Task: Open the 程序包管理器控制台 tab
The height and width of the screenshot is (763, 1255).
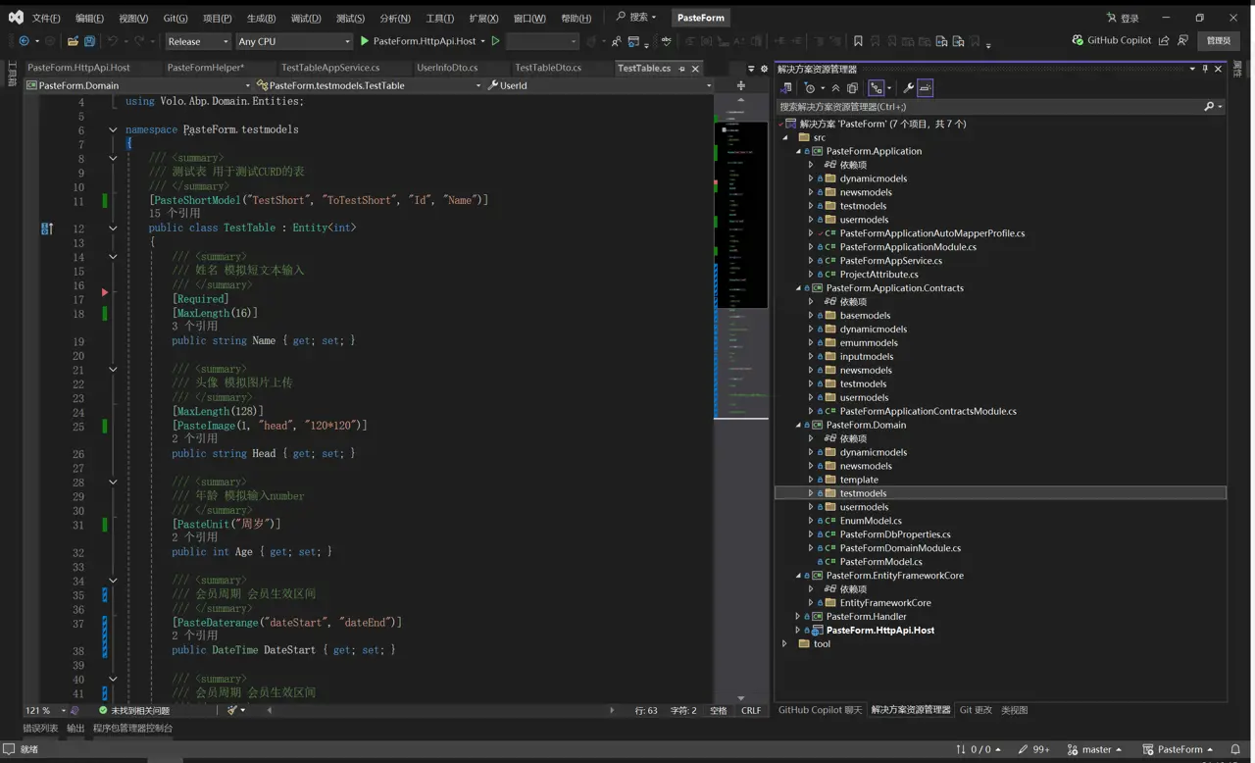Action: (x=133, y=729)
